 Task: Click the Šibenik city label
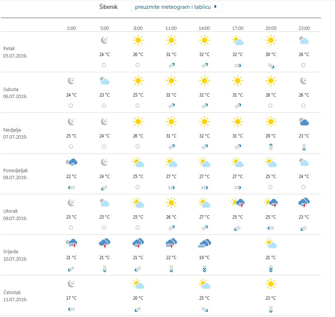[108, 7]
